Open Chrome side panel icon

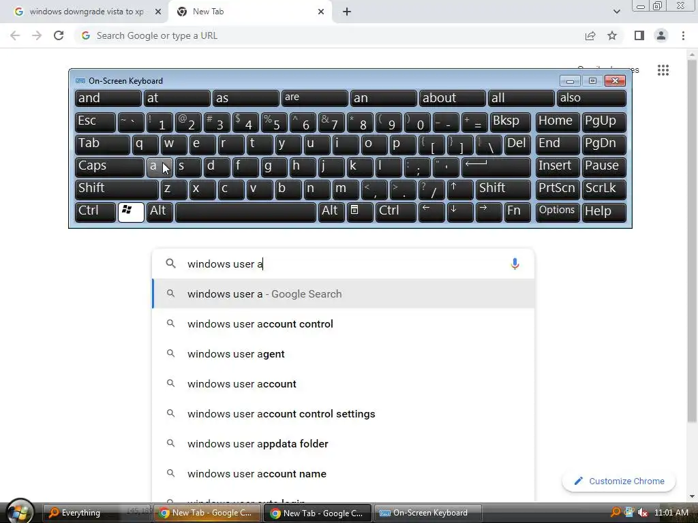[x=639, y=35]
